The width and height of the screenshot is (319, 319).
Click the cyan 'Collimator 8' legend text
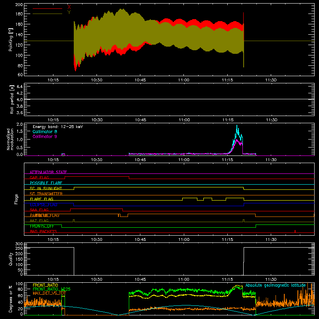(45, 132)
